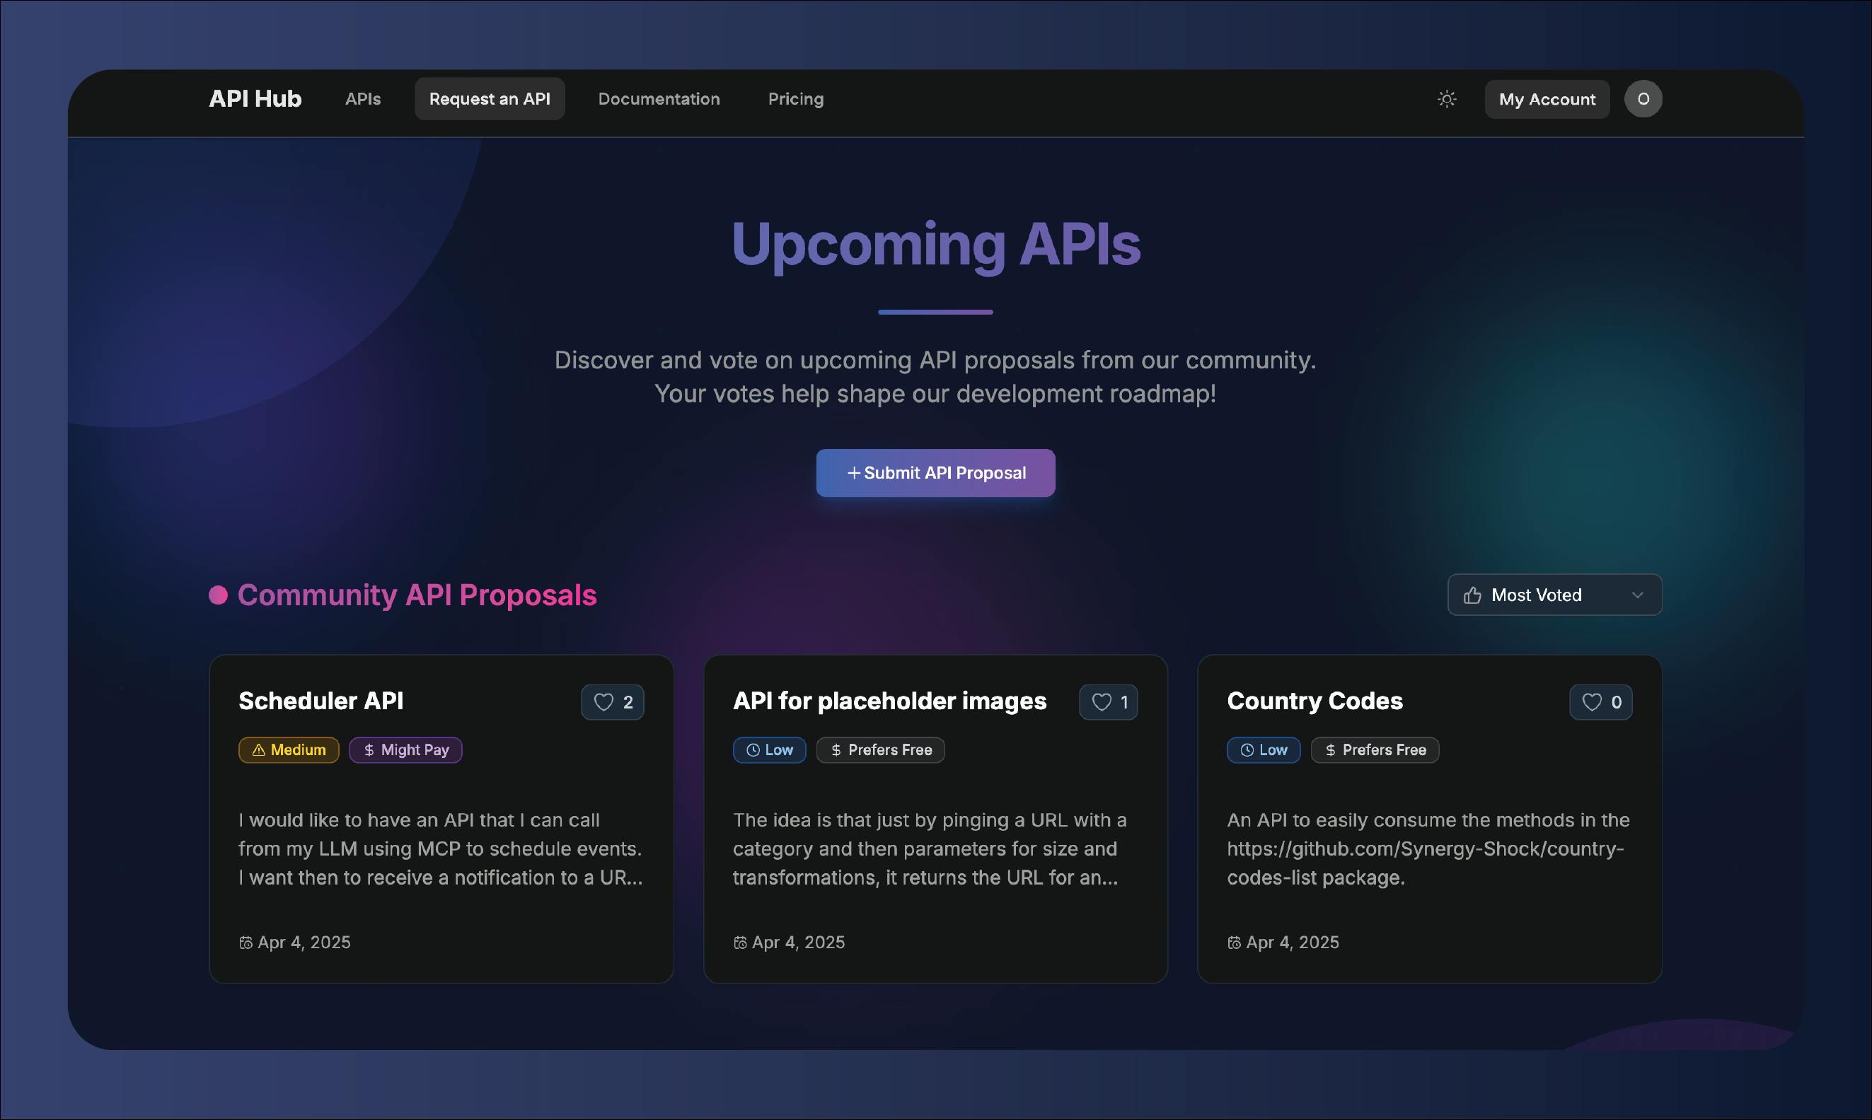Open the Documentation nav item

pyautogui.click(x=659, y=99)
